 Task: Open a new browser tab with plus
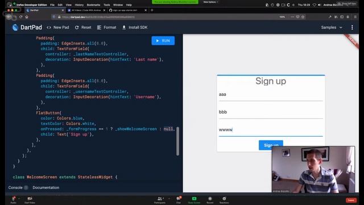[x=152, y=10]
